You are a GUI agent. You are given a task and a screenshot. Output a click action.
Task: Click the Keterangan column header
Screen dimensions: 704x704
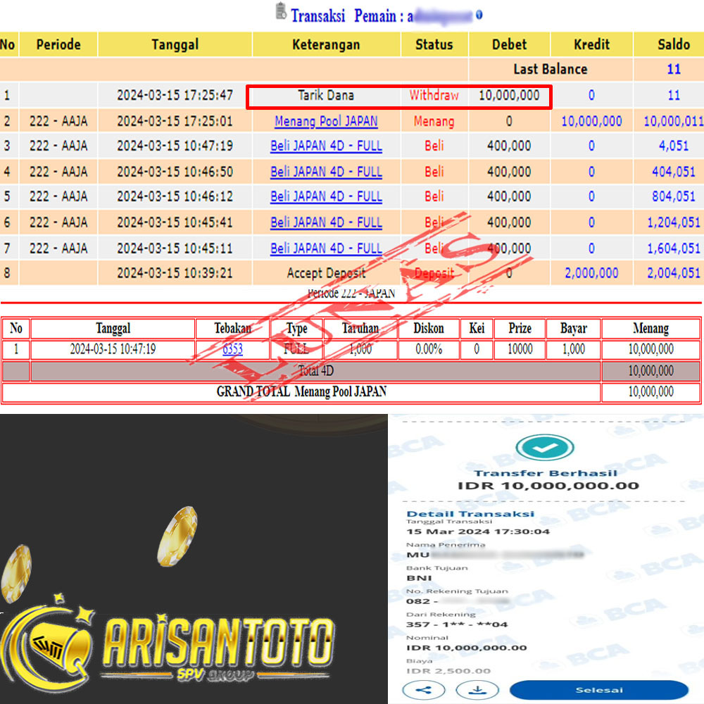326,44
